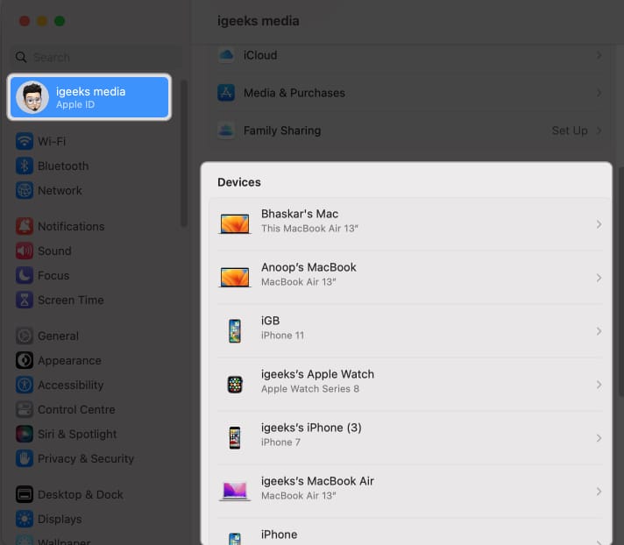Open Network globe icon

point(25,190)
